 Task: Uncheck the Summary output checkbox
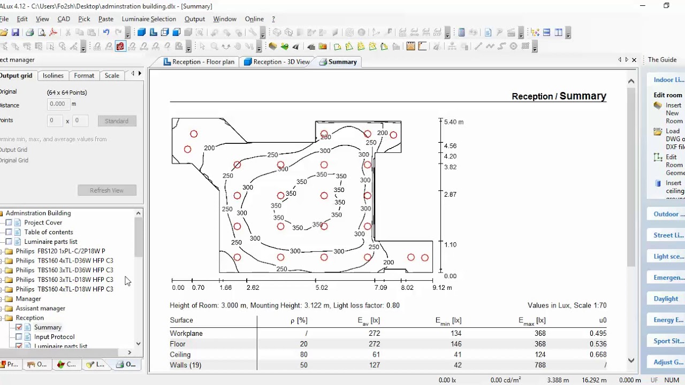[x=19, y=327]
